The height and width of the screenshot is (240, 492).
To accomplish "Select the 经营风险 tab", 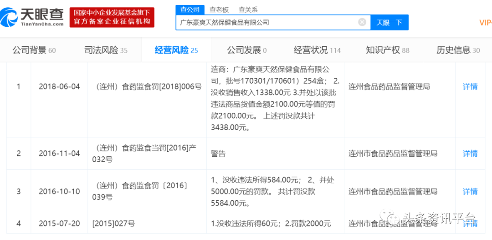I will pyautogui.click(x=176, y=50).
